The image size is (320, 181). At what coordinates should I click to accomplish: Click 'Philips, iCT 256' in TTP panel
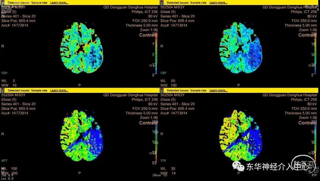pyautogui.click(x=304, y=99)
